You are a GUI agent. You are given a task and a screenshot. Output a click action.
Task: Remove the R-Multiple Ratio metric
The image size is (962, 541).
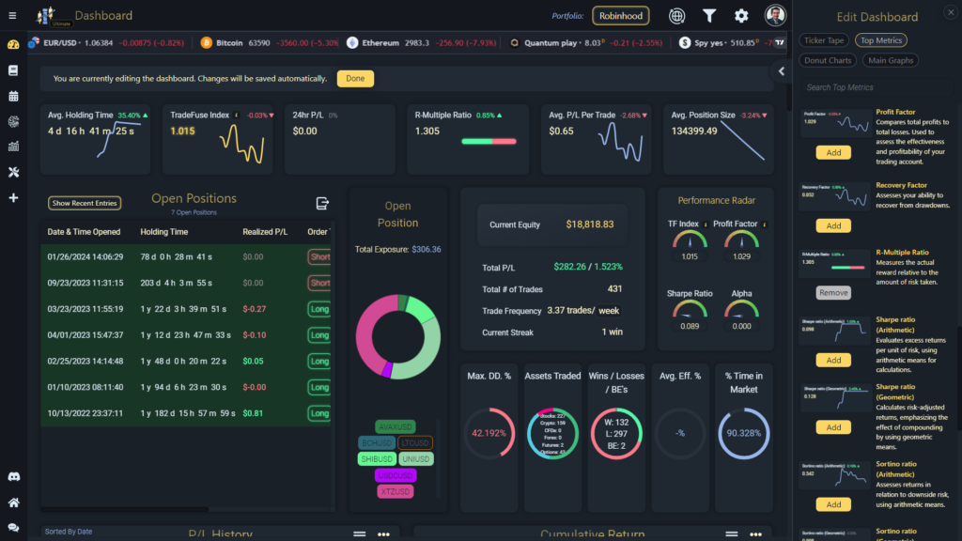pyautogui.click(x=833, y=293)
